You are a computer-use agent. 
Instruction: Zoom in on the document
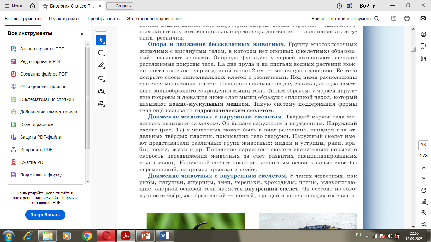tap(424, 213)
